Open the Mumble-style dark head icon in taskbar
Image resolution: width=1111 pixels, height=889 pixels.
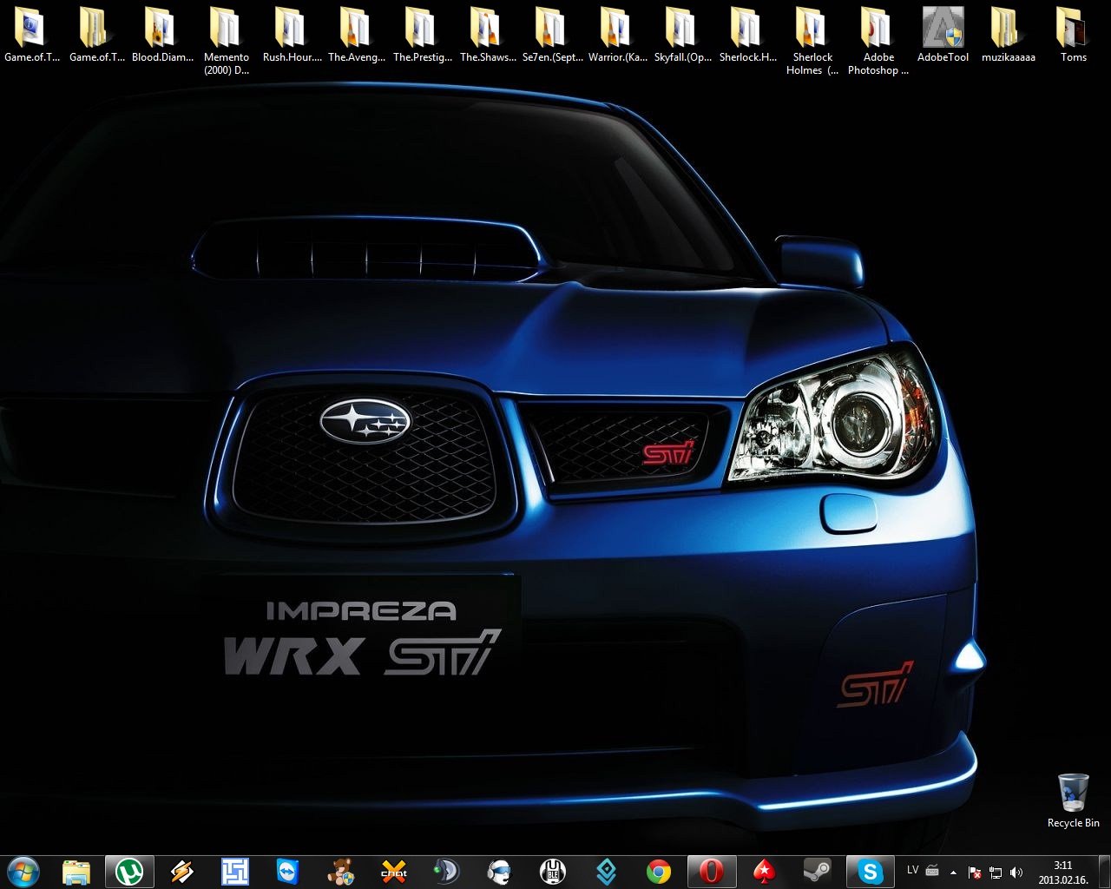click(x=446, y=872)
